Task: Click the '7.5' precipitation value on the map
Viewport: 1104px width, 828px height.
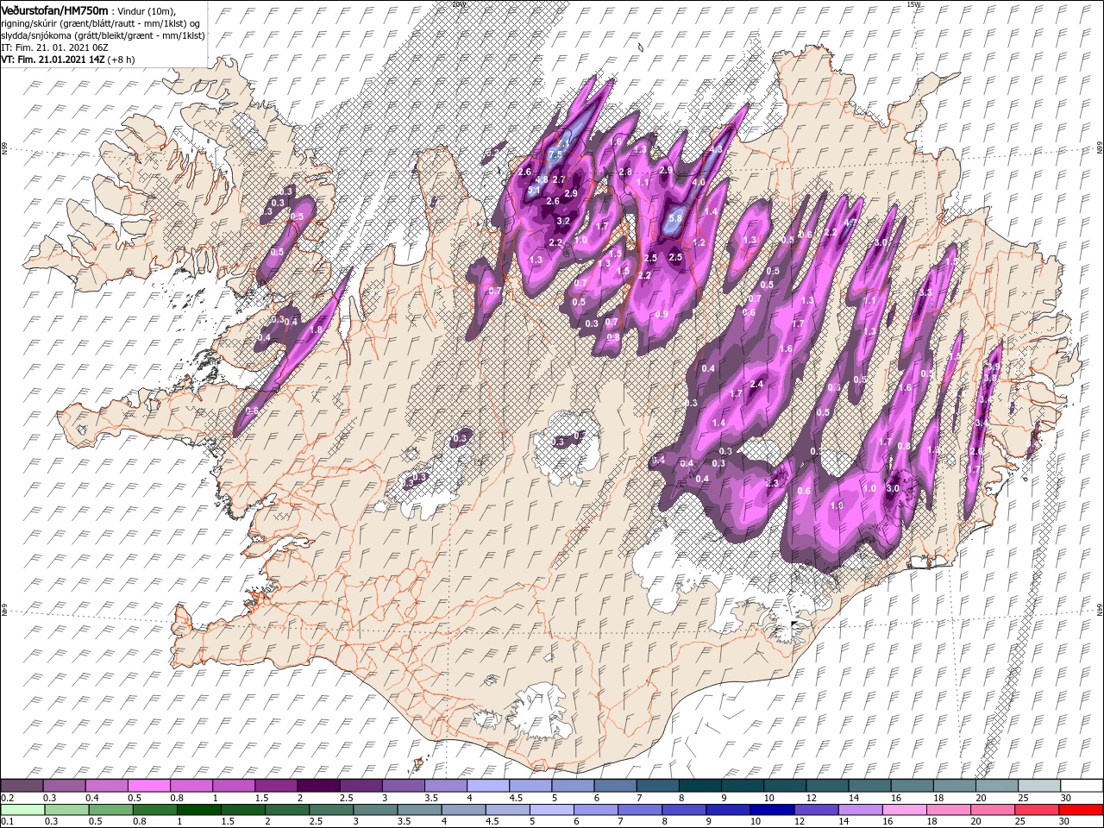Action: pos(555,154)
